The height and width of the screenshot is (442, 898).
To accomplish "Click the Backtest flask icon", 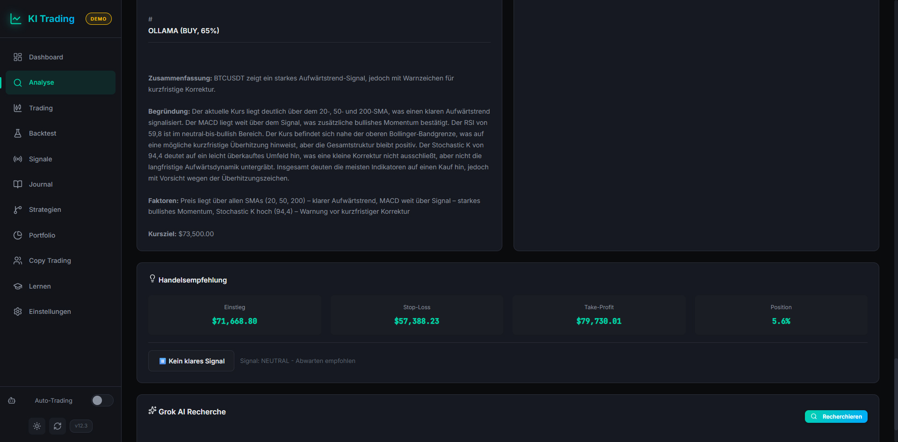I will coord(18,133).
